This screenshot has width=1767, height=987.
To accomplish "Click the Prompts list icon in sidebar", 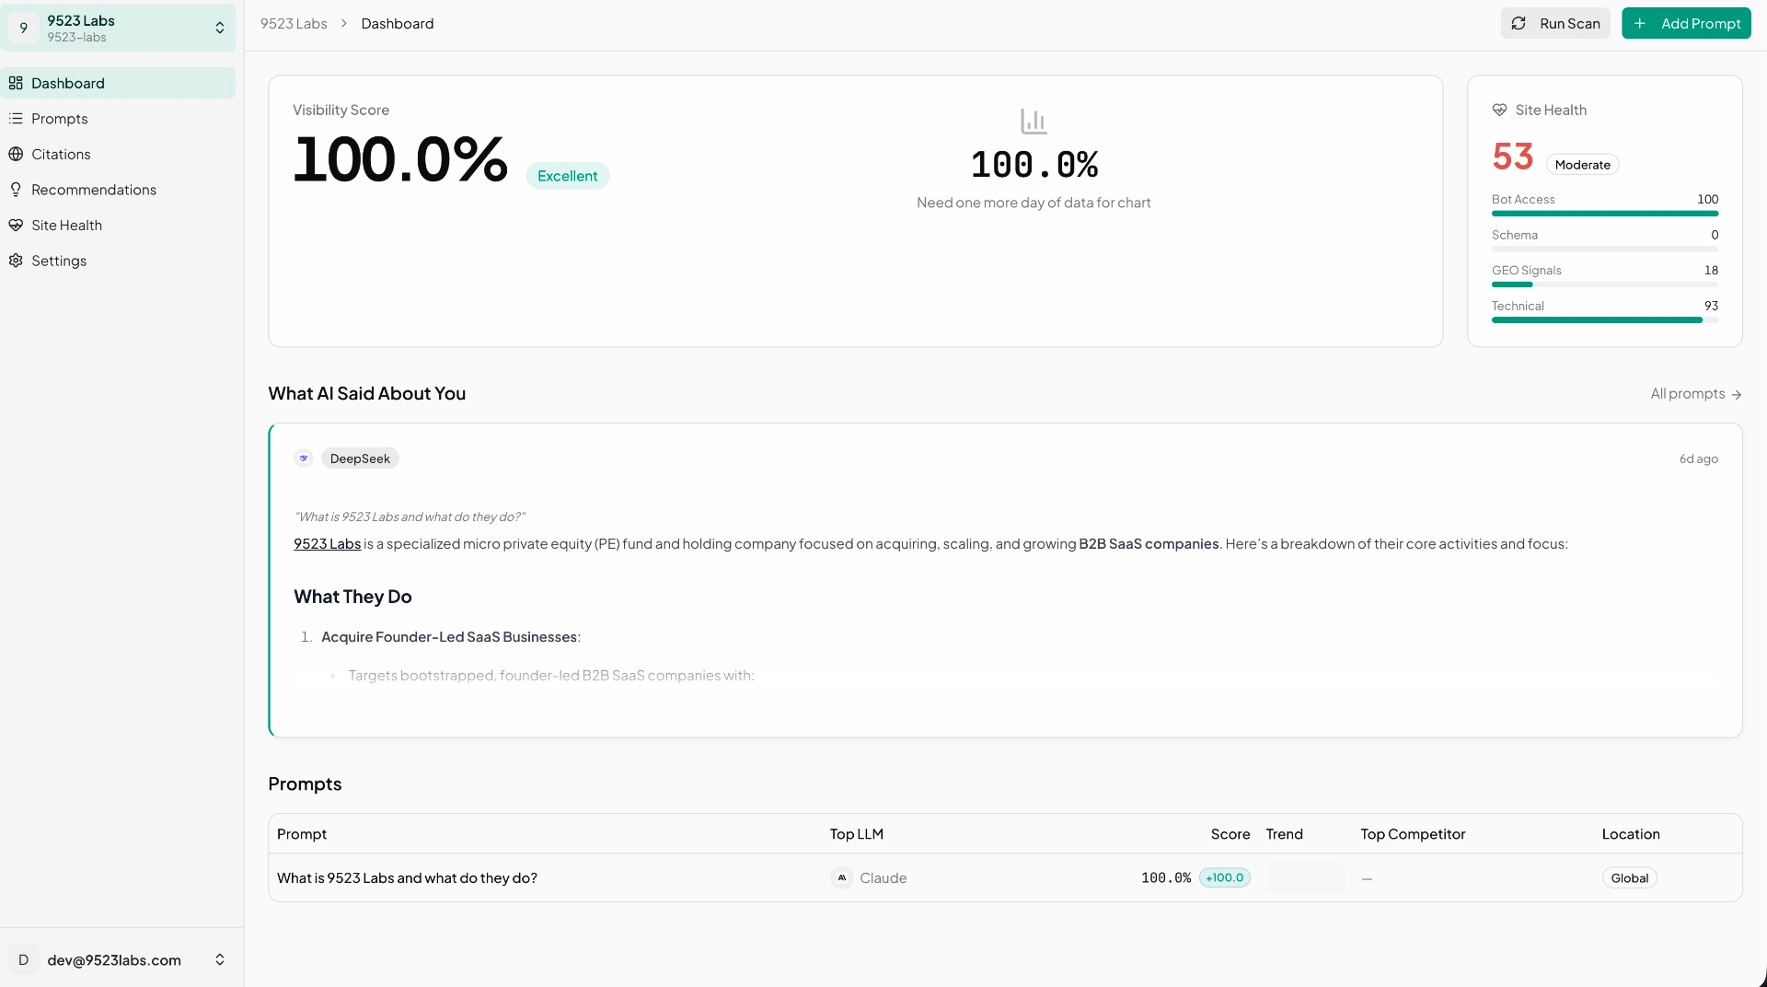I will pyautogui.click(x=16, y=119).
